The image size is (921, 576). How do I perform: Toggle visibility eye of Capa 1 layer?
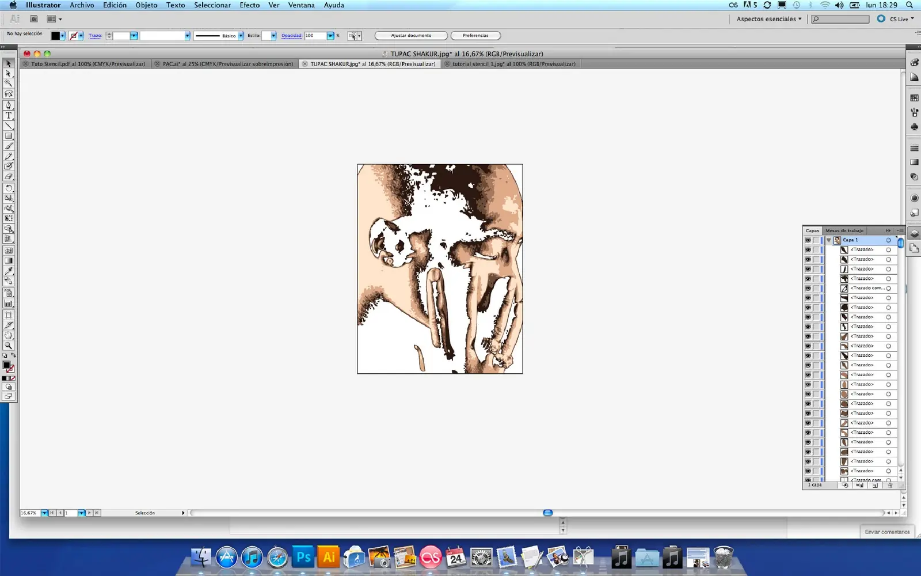pyautogui.click(x=808, y=240)
